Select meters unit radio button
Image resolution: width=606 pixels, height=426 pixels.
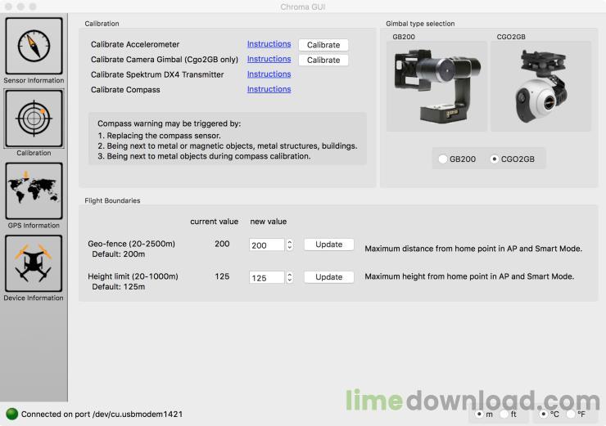[479, 414]
